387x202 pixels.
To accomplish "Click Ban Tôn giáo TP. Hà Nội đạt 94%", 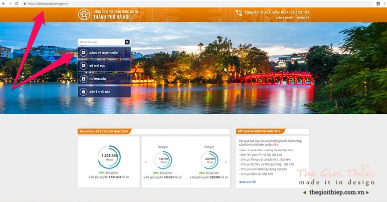I will point(261,155).
